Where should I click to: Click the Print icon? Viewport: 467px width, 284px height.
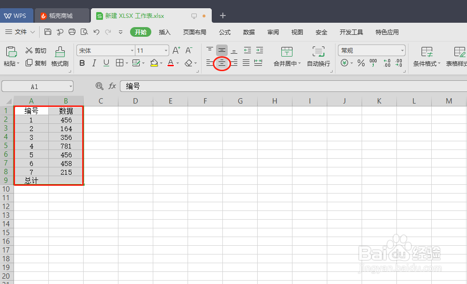pos(72,32)
